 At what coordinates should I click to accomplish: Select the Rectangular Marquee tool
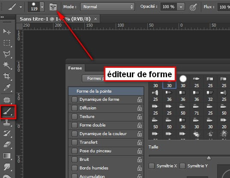tap(7, 42)
